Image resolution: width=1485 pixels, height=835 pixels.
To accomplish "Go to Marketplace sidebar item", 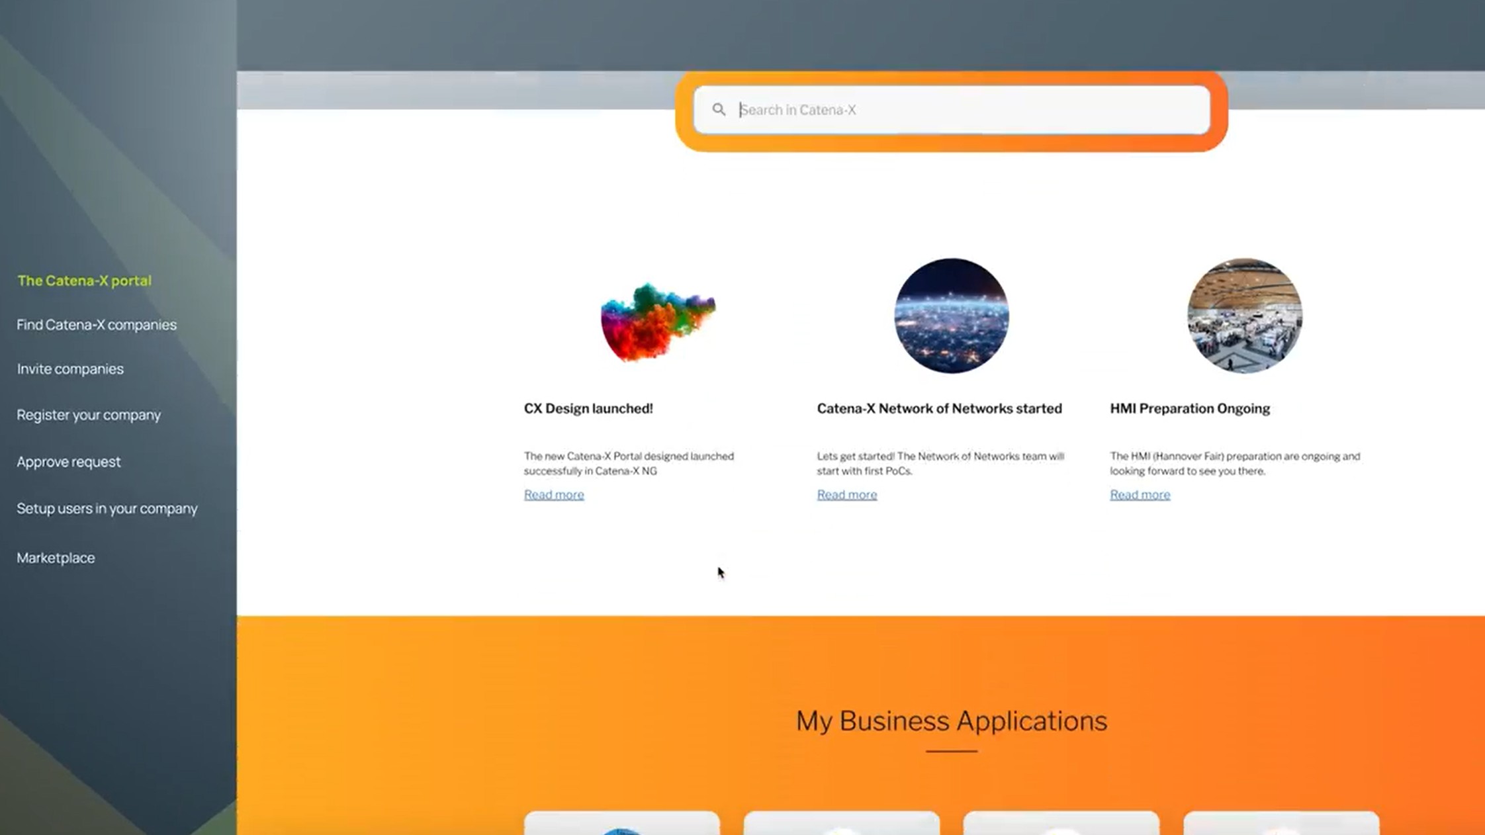I will (x=56, y=558).
